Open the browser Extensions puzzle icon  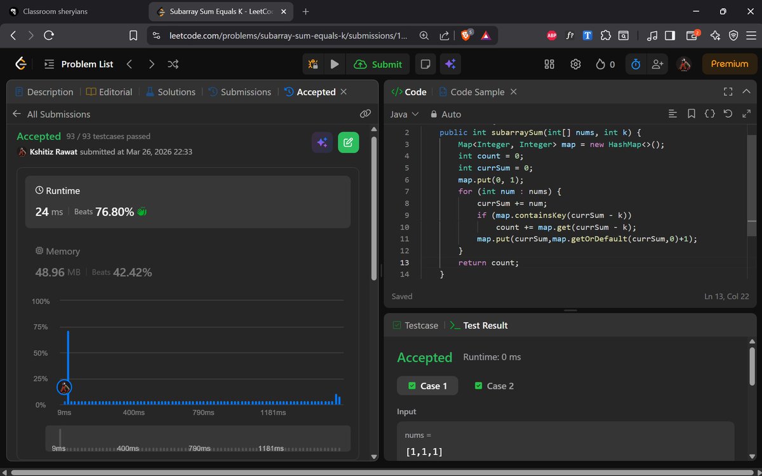605,36
